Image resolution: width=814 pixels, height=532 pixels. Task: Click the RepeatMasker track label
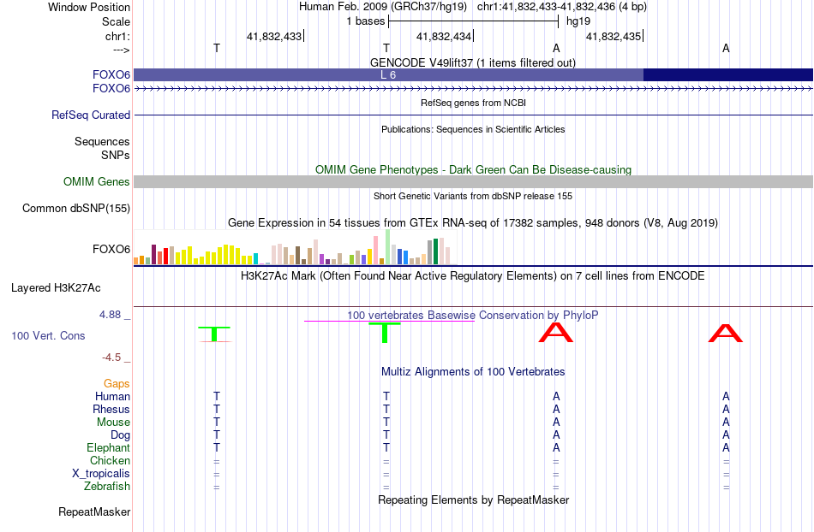94,511
